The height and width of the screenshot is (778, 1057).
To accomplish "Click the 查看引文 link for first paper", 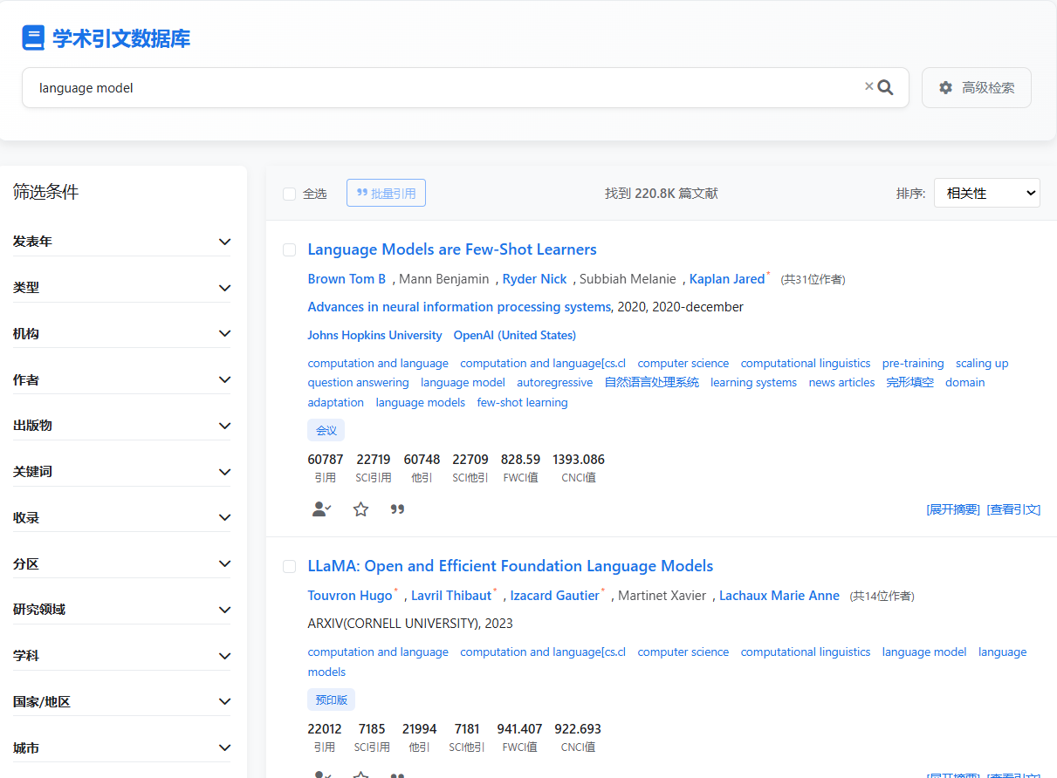I will click(x=1013, y=509).
